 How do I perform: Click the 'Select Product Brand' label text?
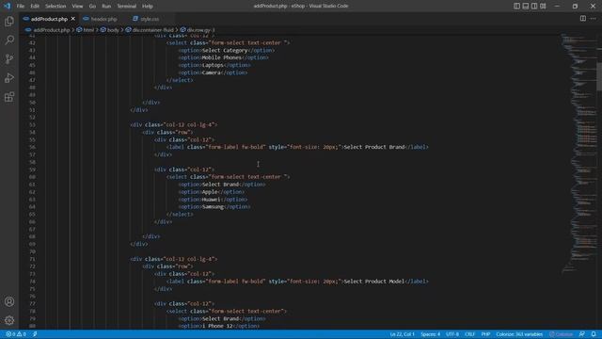[374, 147]
